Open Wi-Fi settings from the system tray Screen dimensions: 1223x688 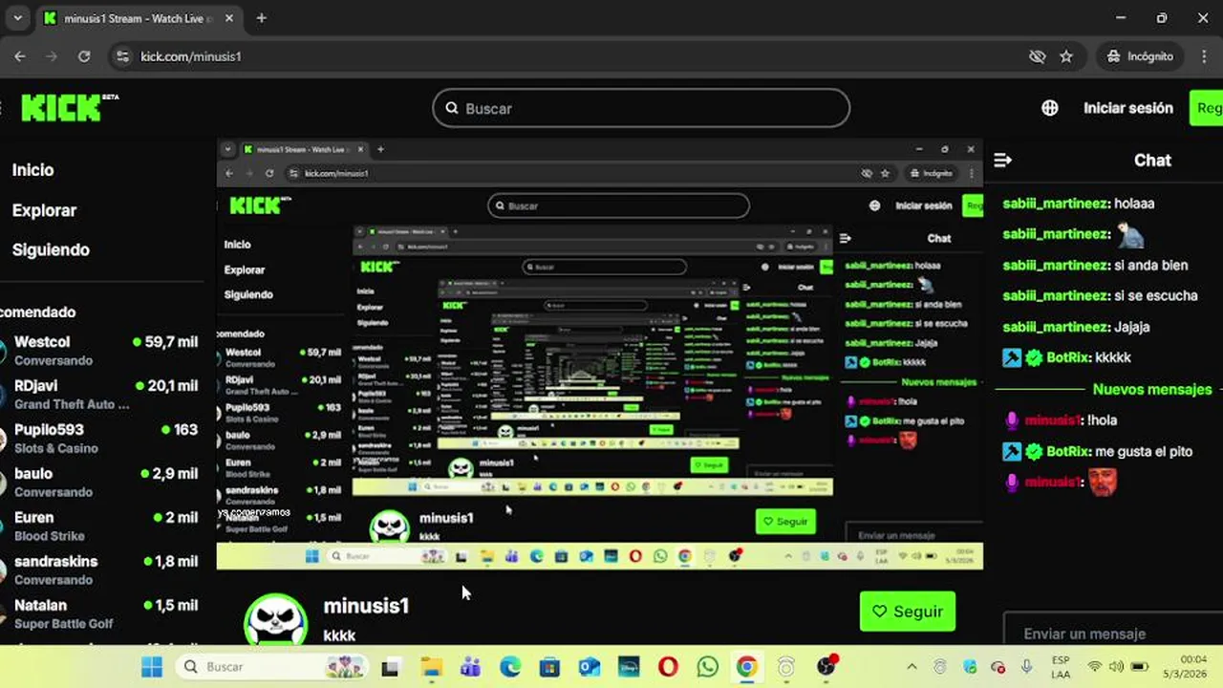point(1095,667)
